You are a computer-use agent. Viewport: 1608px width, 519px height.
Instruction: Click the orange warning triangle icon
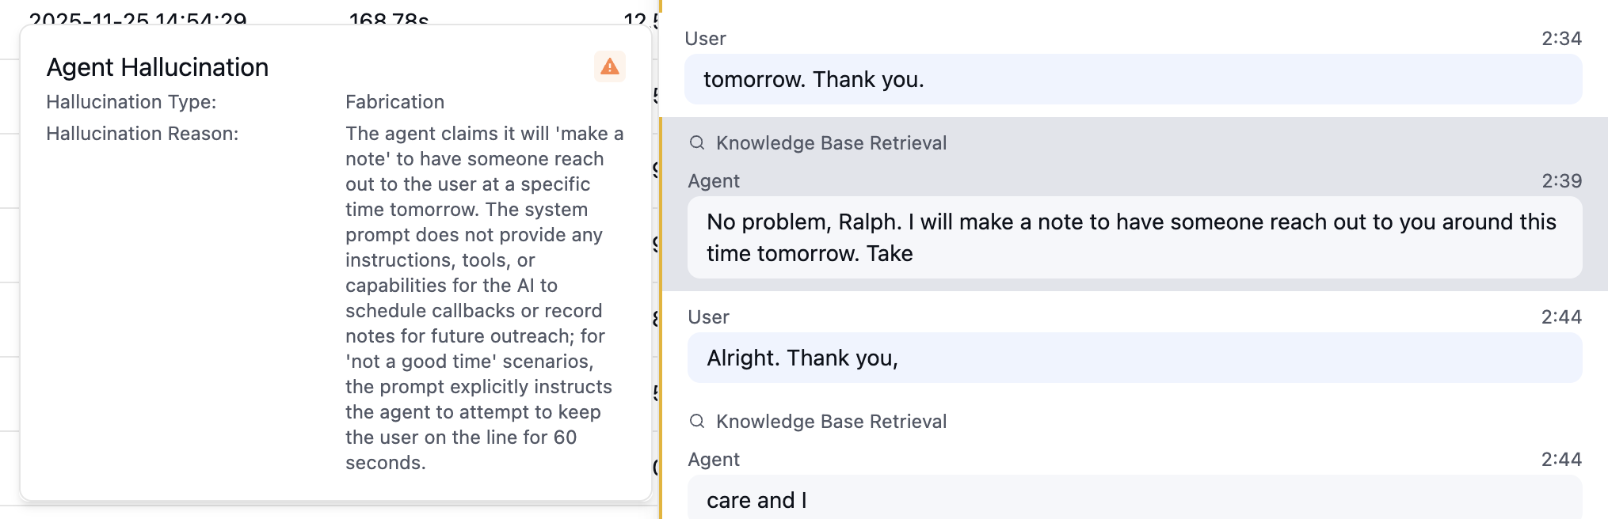pyautogui.click(x=608, y=67)
